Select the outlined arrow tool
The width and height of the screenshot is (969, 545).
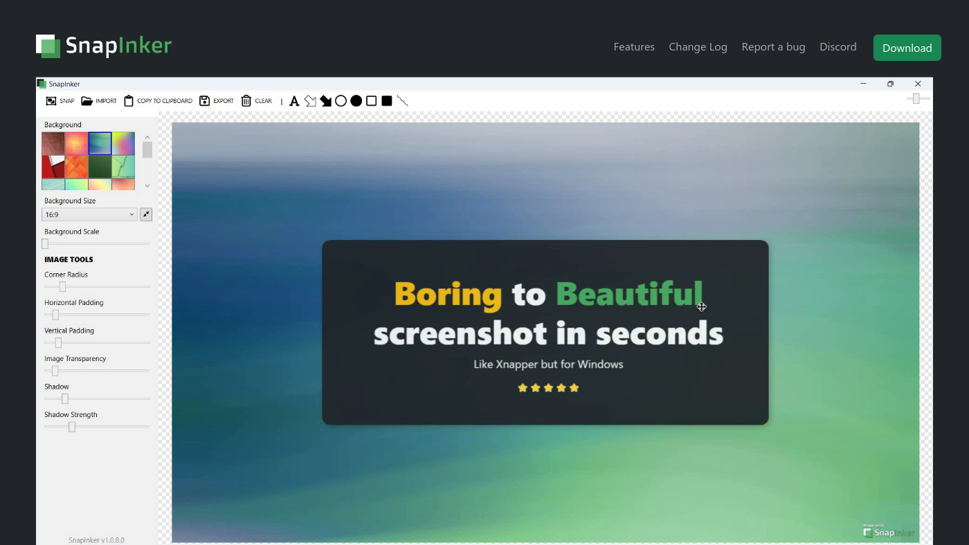pyautogui.click(x=310, y=101)
